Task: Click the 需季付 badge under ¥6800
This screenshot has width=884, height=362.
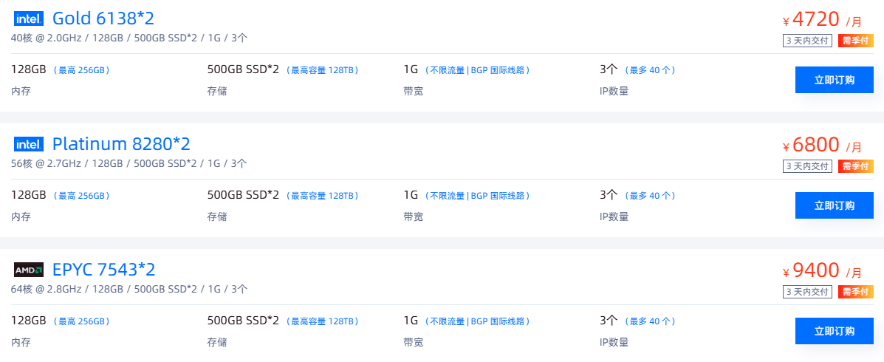Action: (x=855, y=166)
